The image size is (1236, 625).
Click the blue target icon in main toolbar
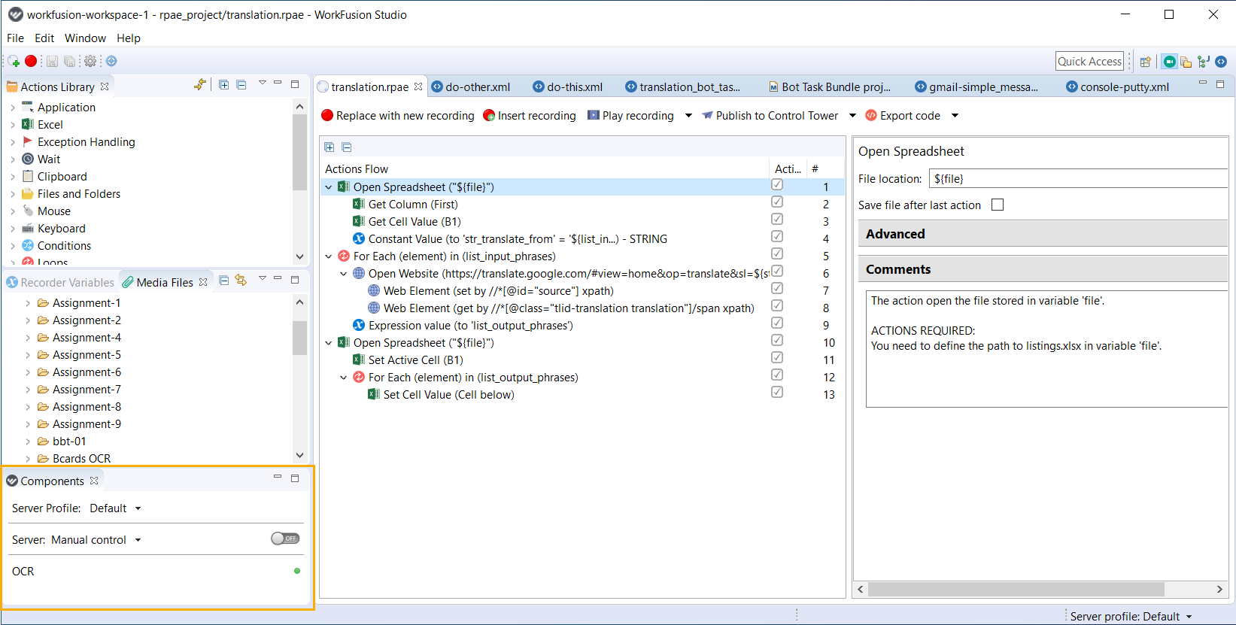click(111, 61)
